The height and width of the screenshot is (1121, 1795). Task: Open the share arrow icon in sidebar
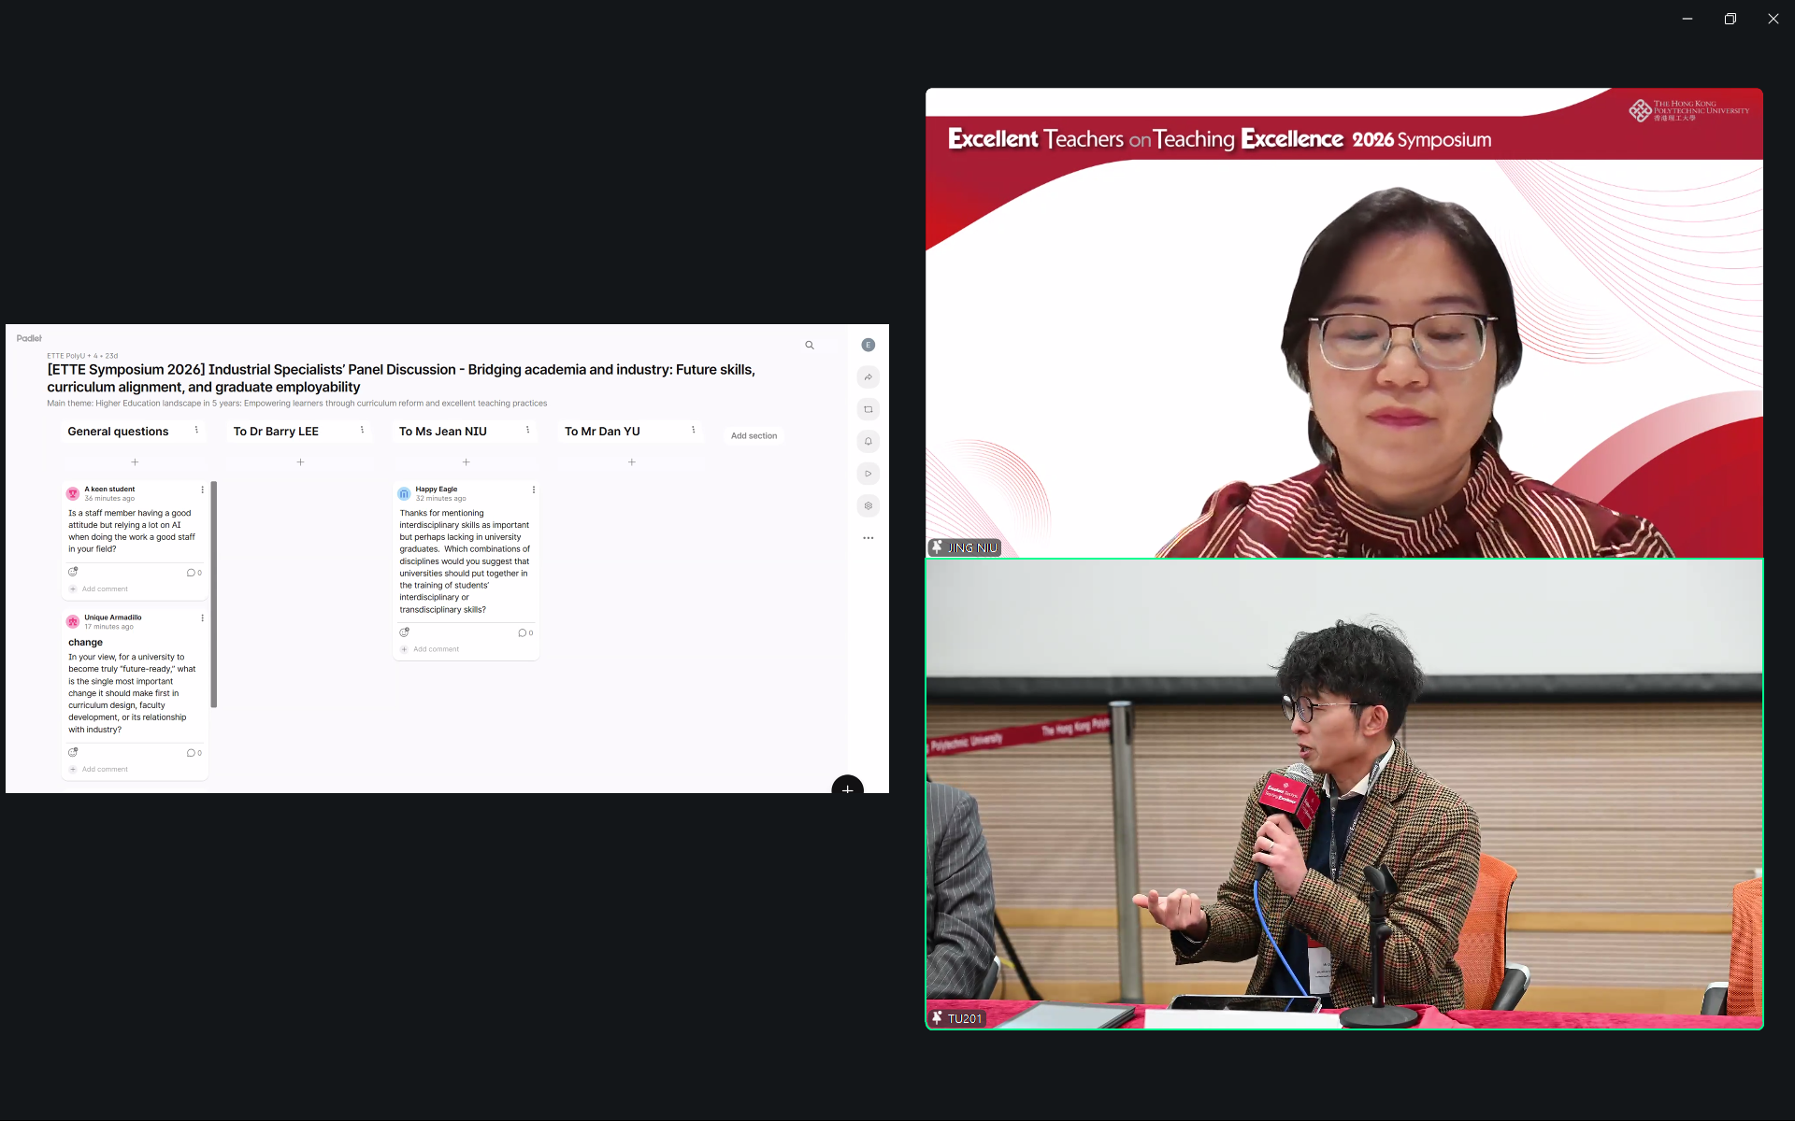[x=869, y=377]
